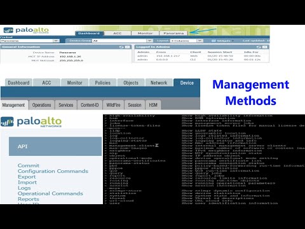Viewport: 305px width, 229px height.
Task: Click the management-clients line in the terminal
Action: pyautogui.click(x=132, y=146)
